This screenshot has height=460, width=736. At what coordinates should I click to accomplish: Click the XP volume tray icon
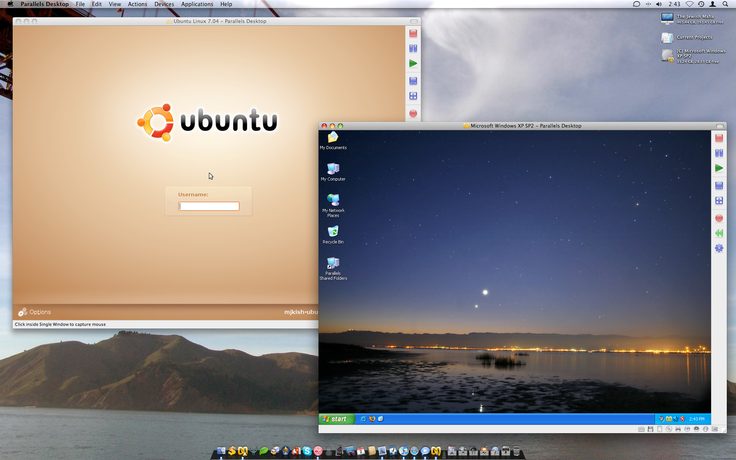click(661, 419)
